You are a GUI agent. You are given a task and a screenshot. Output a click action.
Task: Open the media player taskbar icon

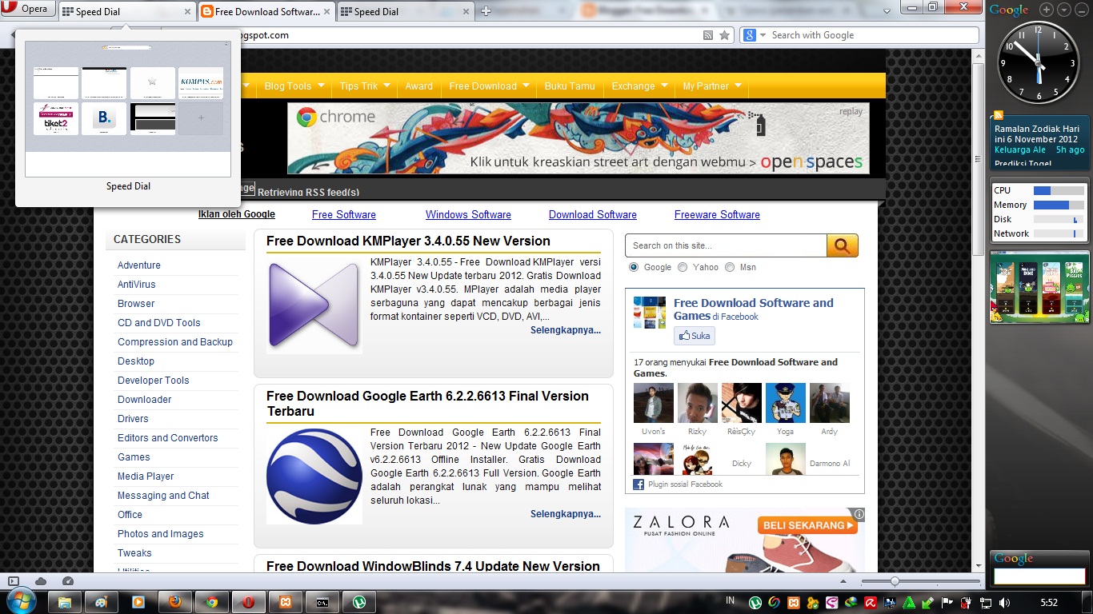click(138, 602)
